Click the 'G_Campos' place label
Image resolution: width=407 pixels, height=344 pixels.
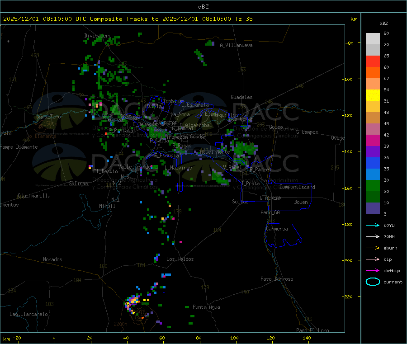(307, 132)
